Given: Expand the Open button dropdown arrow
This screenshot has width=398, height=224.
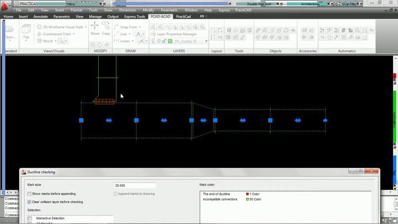Looking at the screenshot, I should click(10, 40).
